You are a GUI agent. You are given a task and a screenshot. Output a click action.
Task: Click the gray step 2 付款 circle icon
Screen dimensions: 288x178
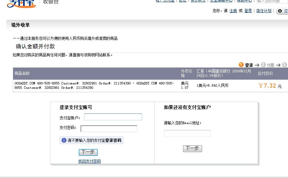point(263,65)
